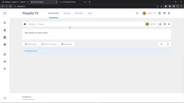The width and height of the screenshot is (184, 103).
Task: Select Members in main navigation
Action: [79, 13]
